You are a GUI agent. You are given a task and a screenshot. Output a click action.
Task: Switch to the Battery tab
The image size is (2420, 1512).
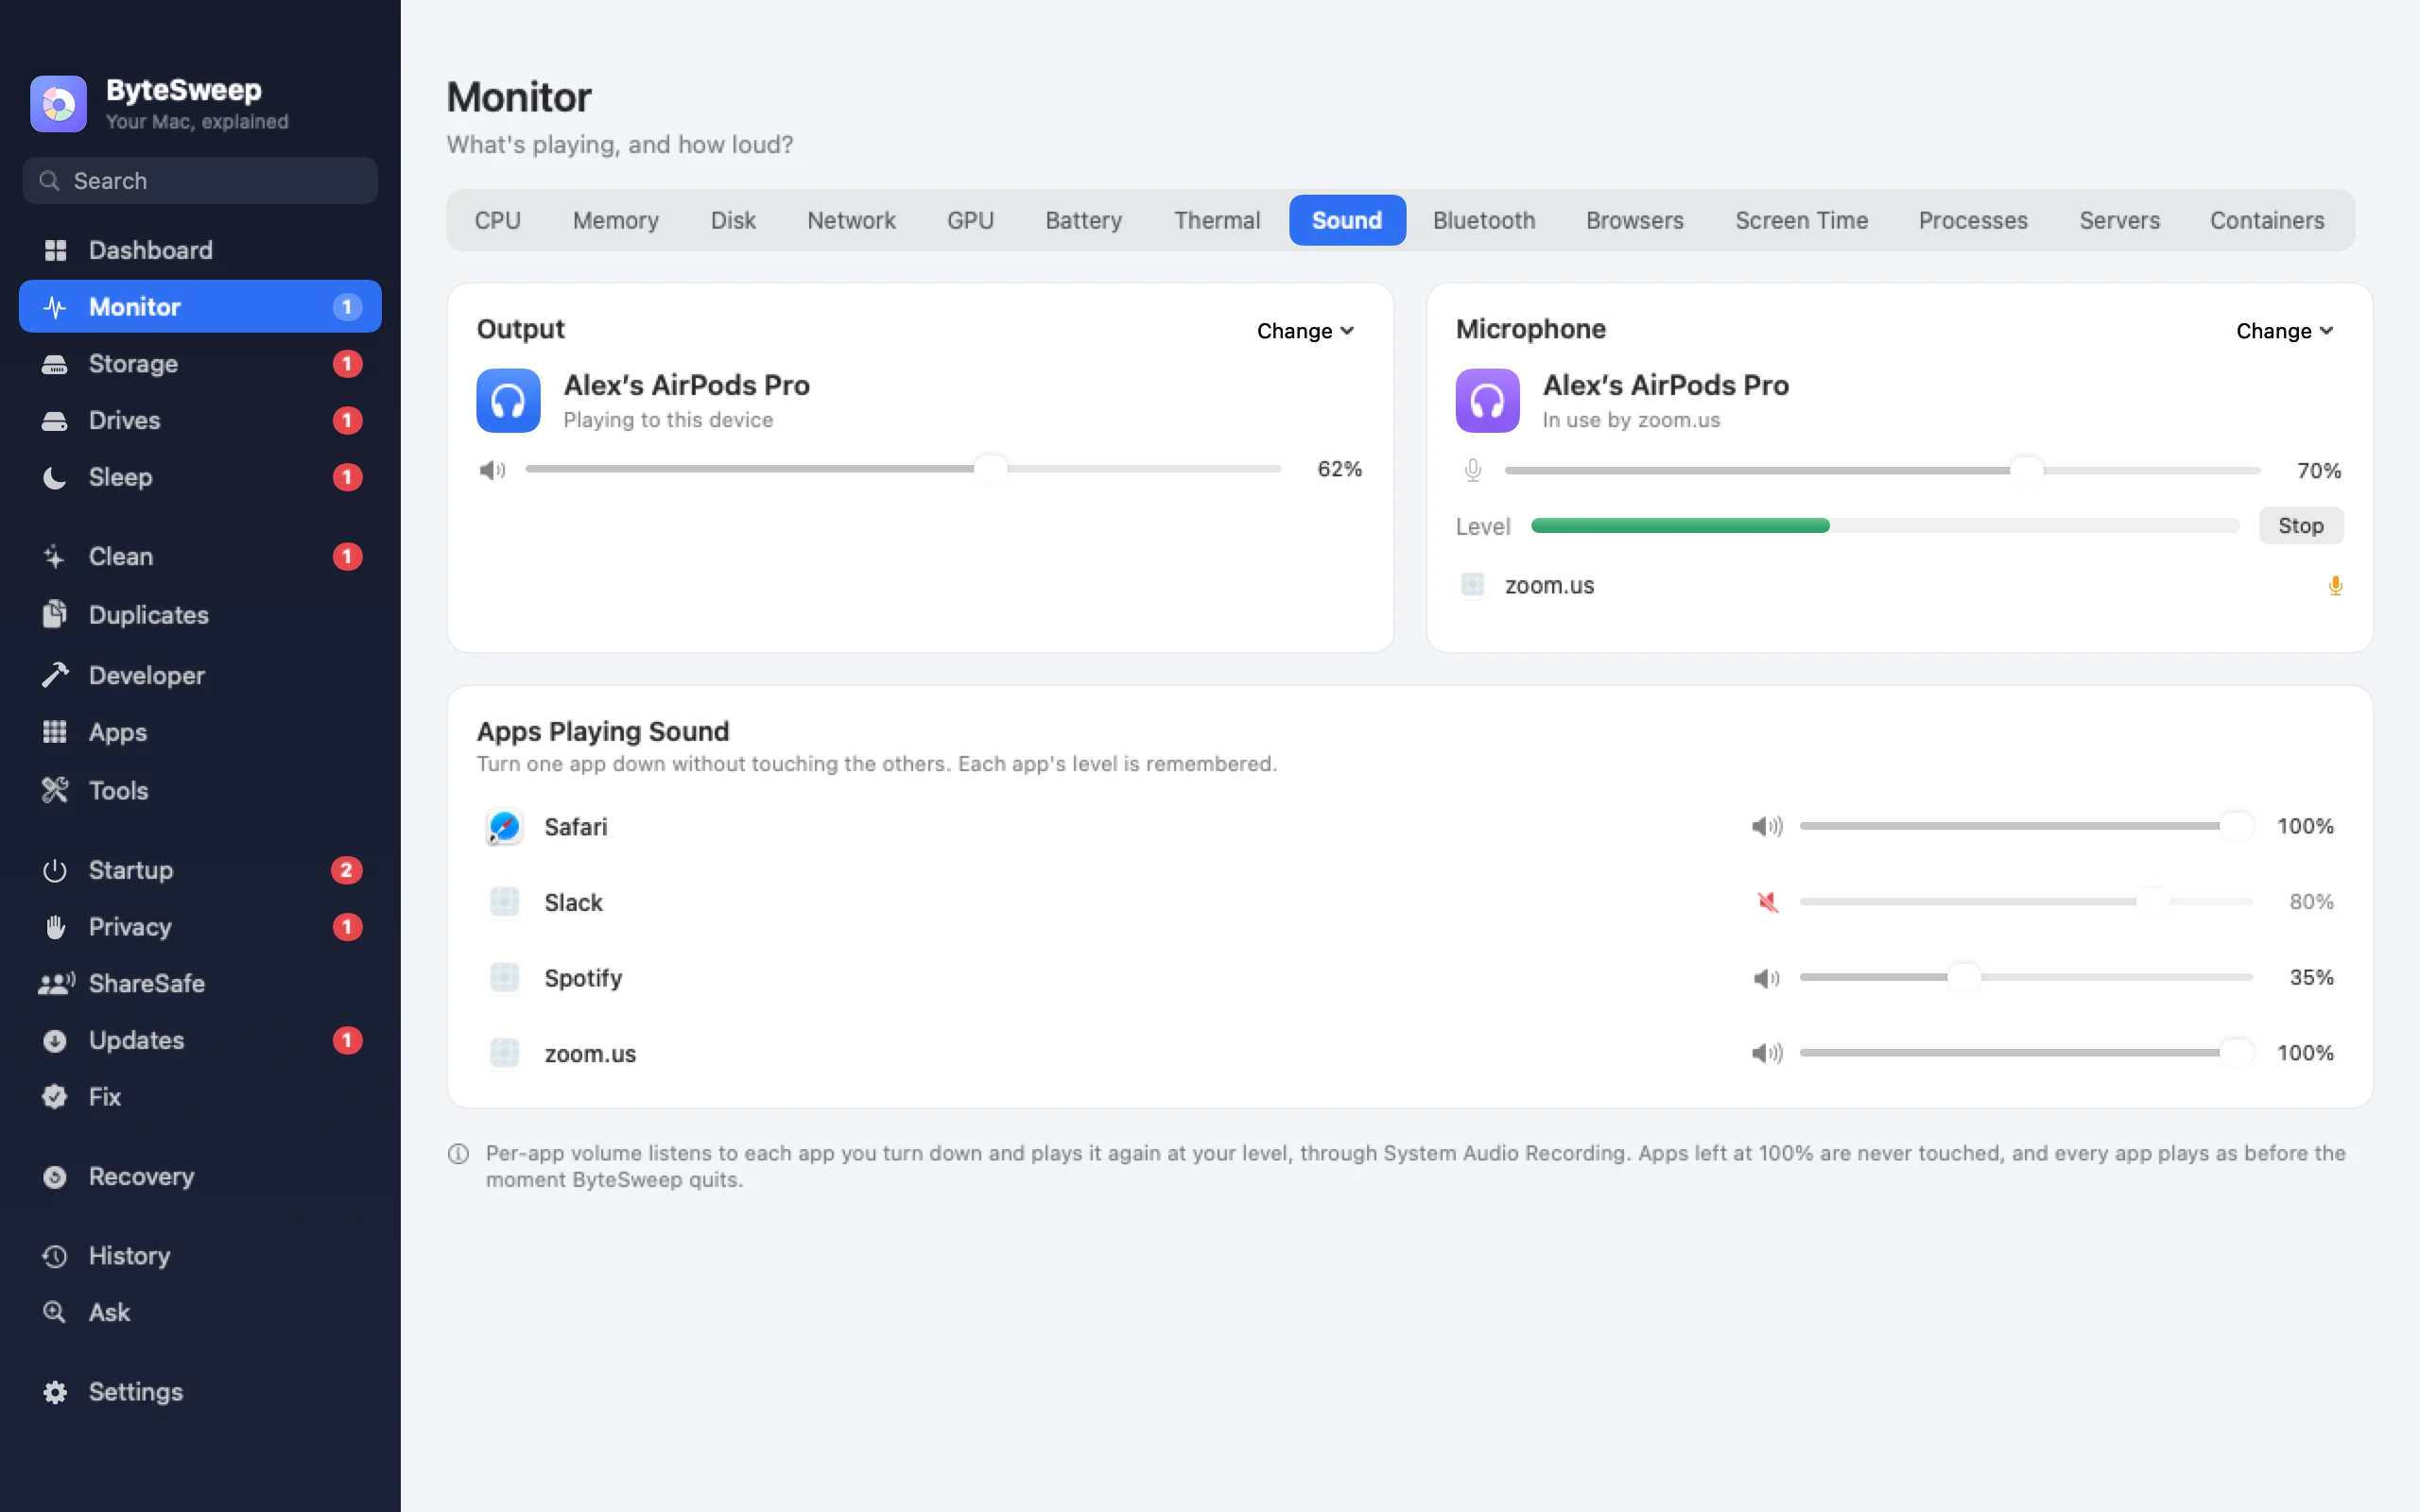[1083, 220]
